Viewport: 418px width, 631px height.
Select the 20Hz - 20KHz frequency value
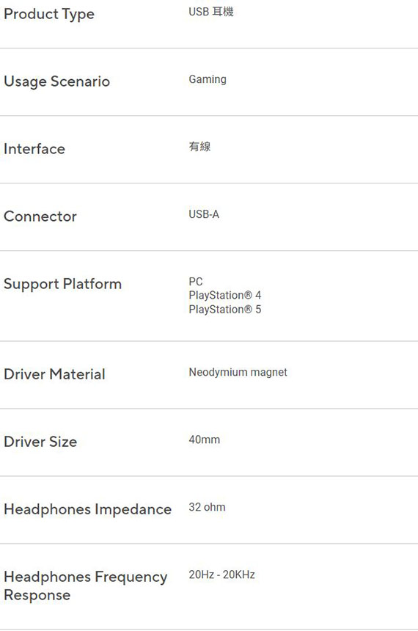[221, 575]
